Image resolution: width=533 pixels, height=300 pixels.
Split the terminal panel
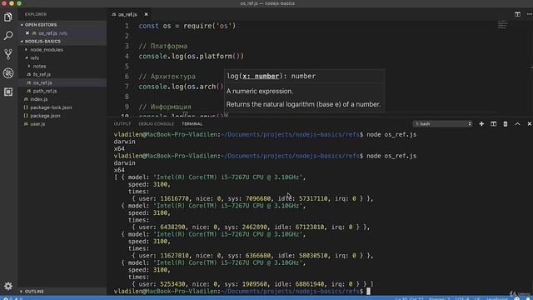coord(493,124)
